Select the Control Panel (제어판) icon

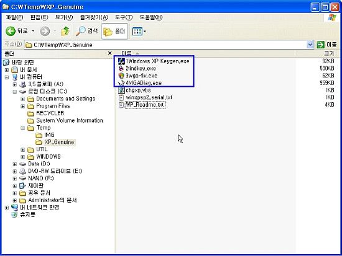click(22, 186)
